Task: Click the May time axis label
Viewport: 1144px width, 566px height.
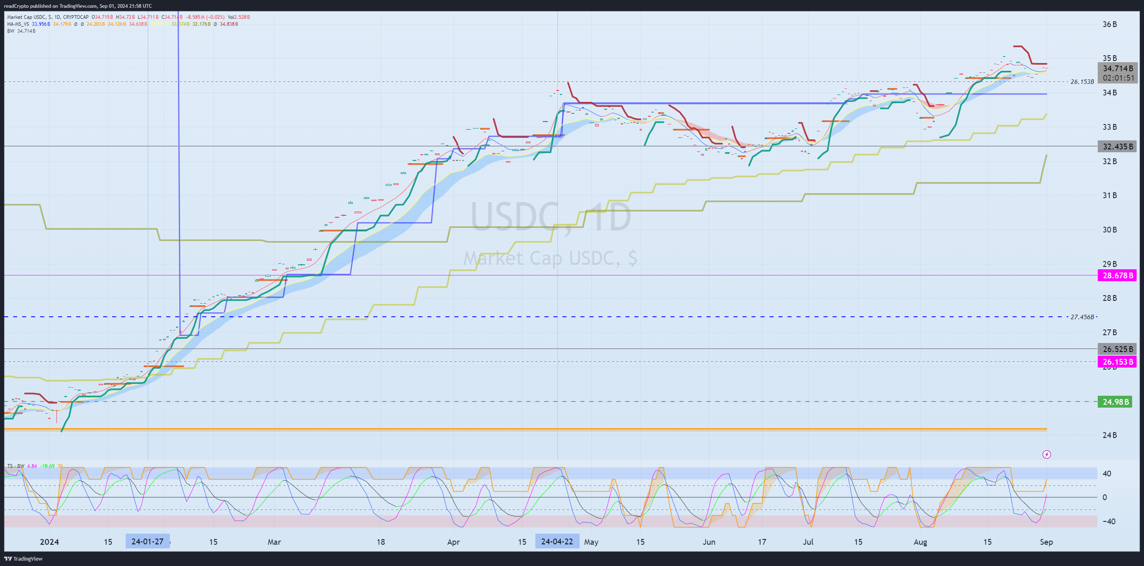Action: pos(591,542)
